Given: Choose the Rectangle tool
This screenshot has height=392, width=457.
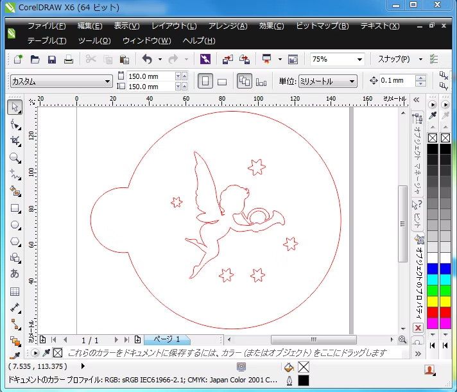Looking at the screenshot, I should click(15, 209).
